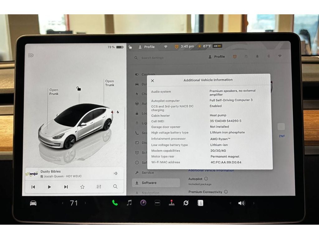Open the Profile dropdown in the status bar
319x239 pixels.
pyautogui.click(x=146, y=47)
